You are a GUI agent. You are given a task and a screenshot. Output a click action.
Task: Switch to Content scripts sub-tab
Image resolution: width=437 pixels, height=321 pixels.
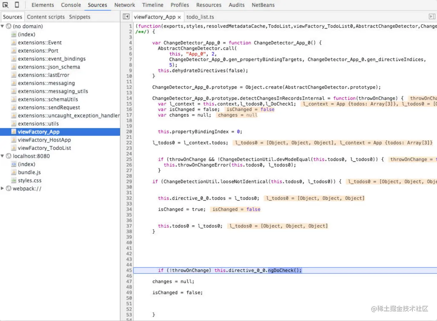point(46,17)
